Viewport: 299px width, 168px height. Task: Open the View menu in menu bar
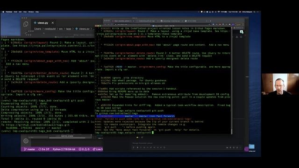(x=25, y=12)
